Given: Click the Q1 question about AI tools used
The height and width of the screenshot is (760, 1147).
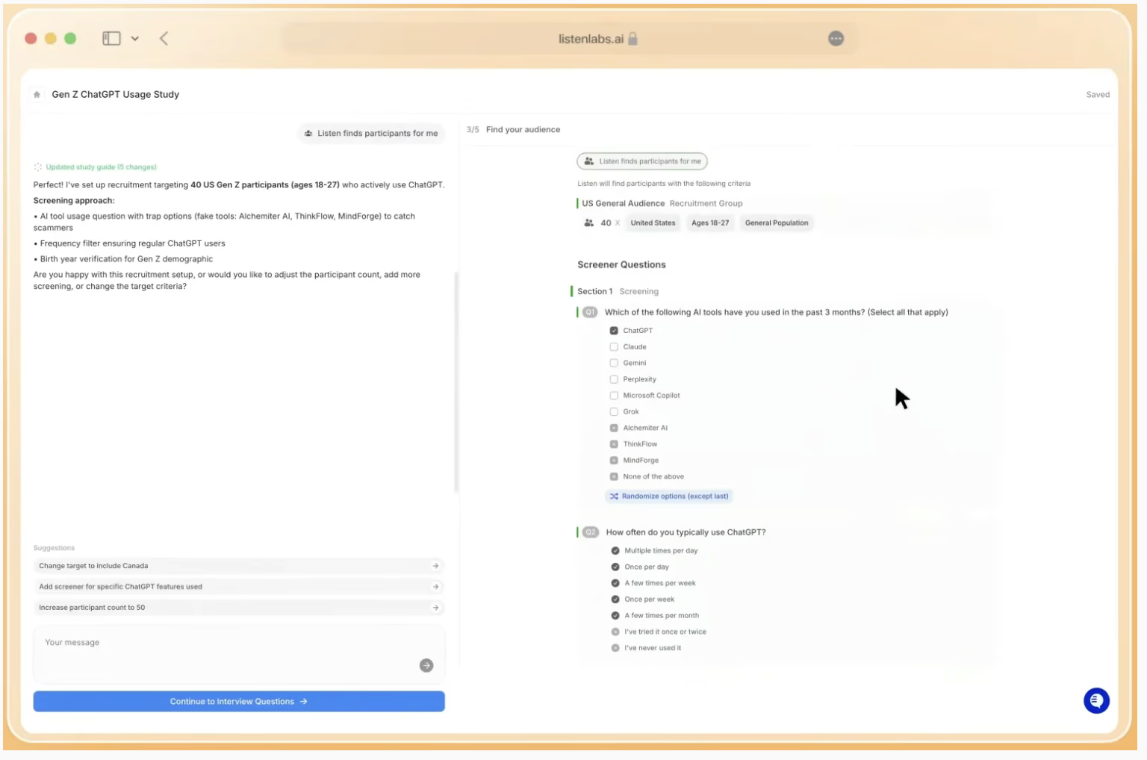Looking at the screenshot, I should tap(777, 313).
